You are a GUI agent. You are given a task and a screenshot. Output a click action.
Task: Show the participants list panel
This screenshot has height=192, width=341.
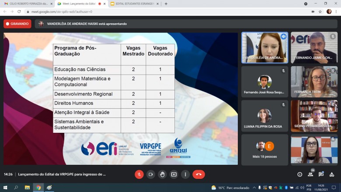310,174
